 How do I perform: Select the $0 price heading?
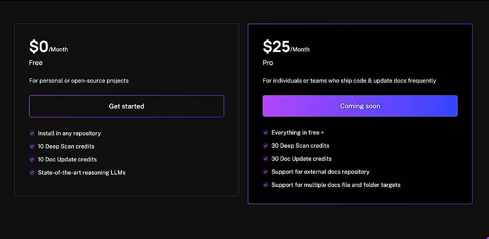(x=39, y=47)
